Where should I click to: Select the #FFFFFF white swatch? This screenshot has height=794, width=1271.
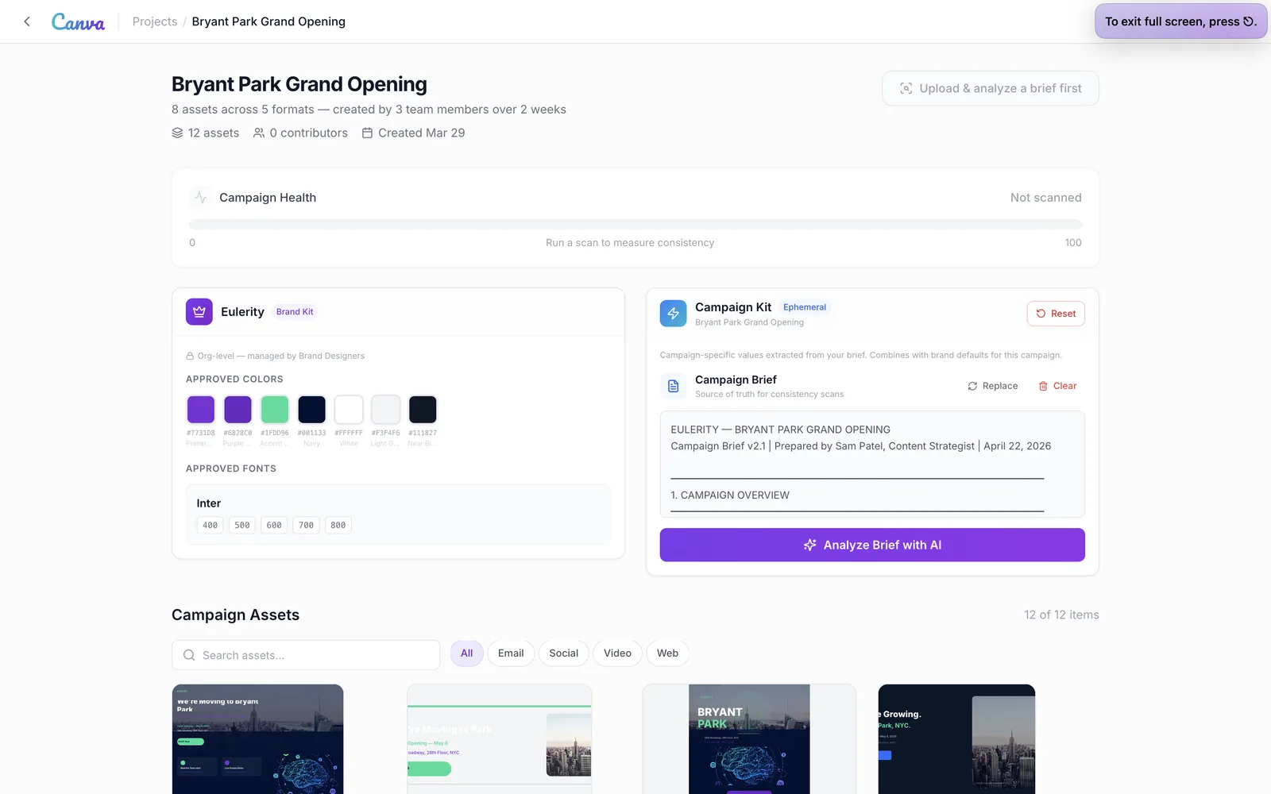(x=349, y=410)
